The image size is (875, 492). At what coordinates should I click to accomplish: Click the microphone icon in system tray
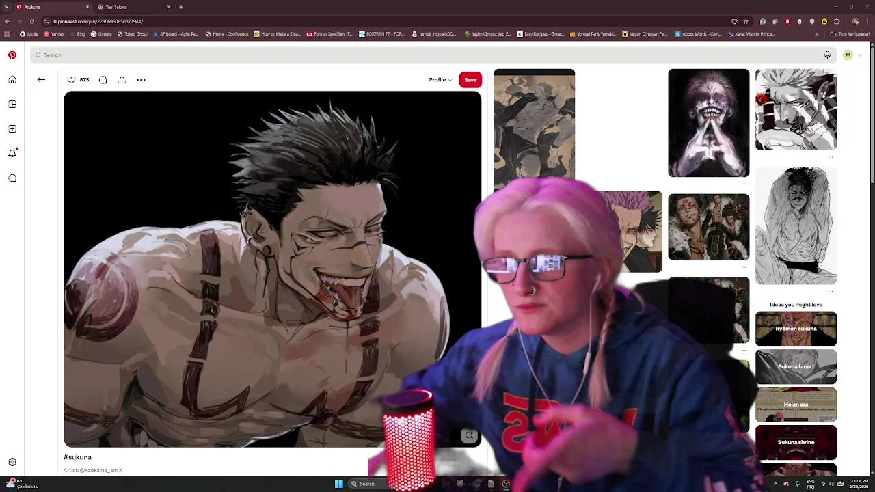click(797, 484)
